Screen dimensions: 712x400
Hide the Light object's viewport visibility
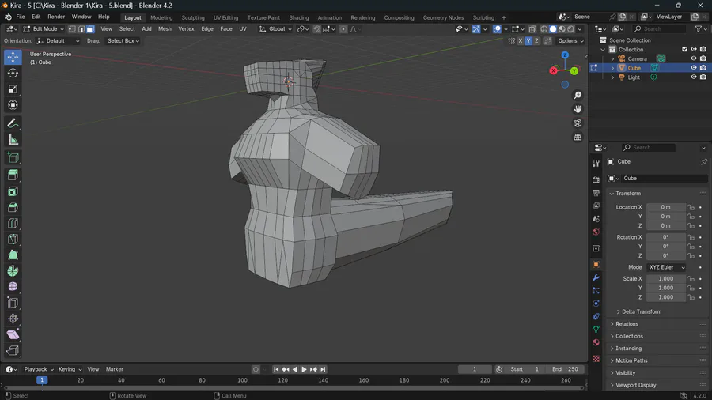(x=693, y=77)
